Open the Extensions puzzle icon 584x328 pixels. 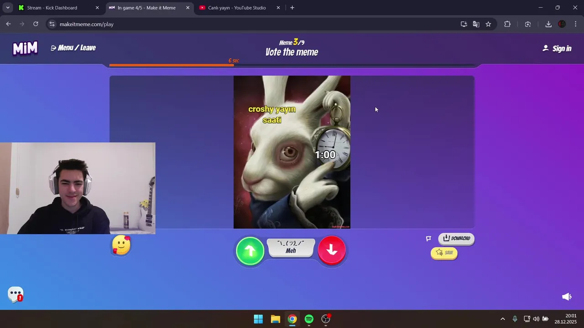(x=507, y=24)
